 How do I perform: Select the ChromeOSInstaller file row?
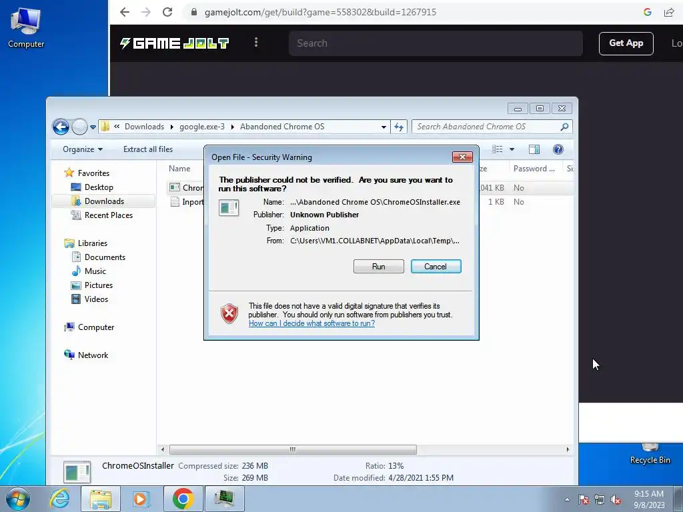[x=187, y=187]
